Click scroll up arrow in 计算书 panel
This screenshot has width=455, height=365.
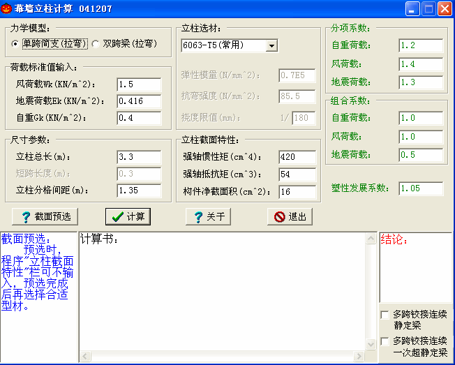coord(371,239)
